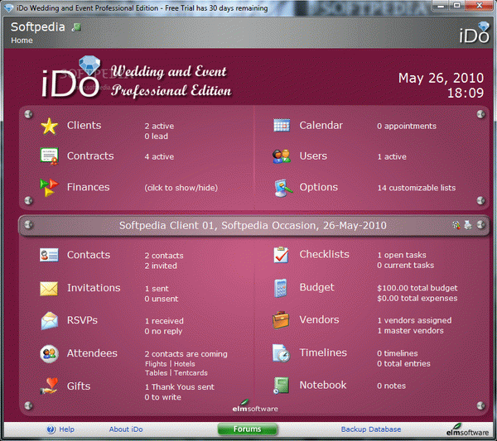Click '1 Thank Yous sent' text
The width and height of the screenshot is (497, 441).
[180, 387]
